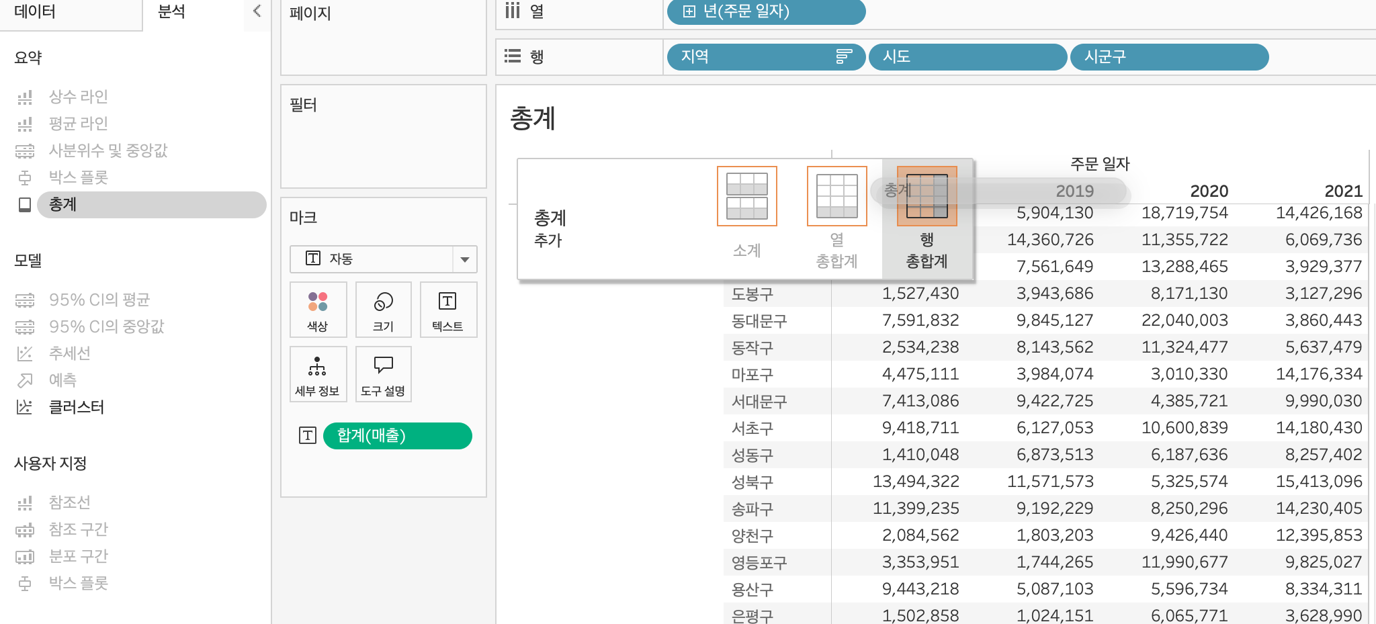Switch to the 분석 tab
The width and height of the screenshot is (1376, 624).
click(171, 11)
